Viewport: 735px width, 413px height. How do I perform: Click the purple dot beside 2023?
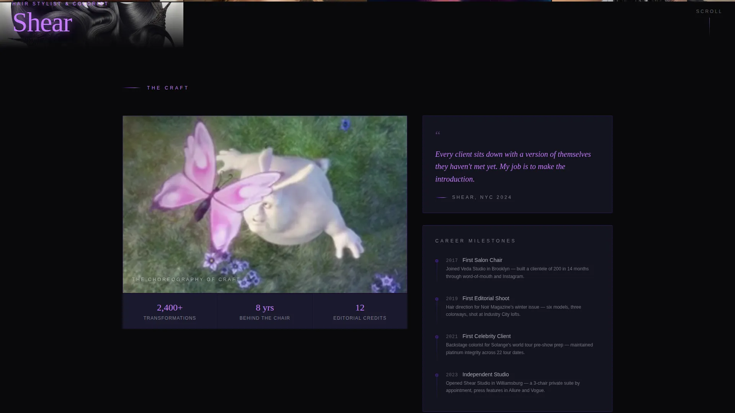point(437,375)
